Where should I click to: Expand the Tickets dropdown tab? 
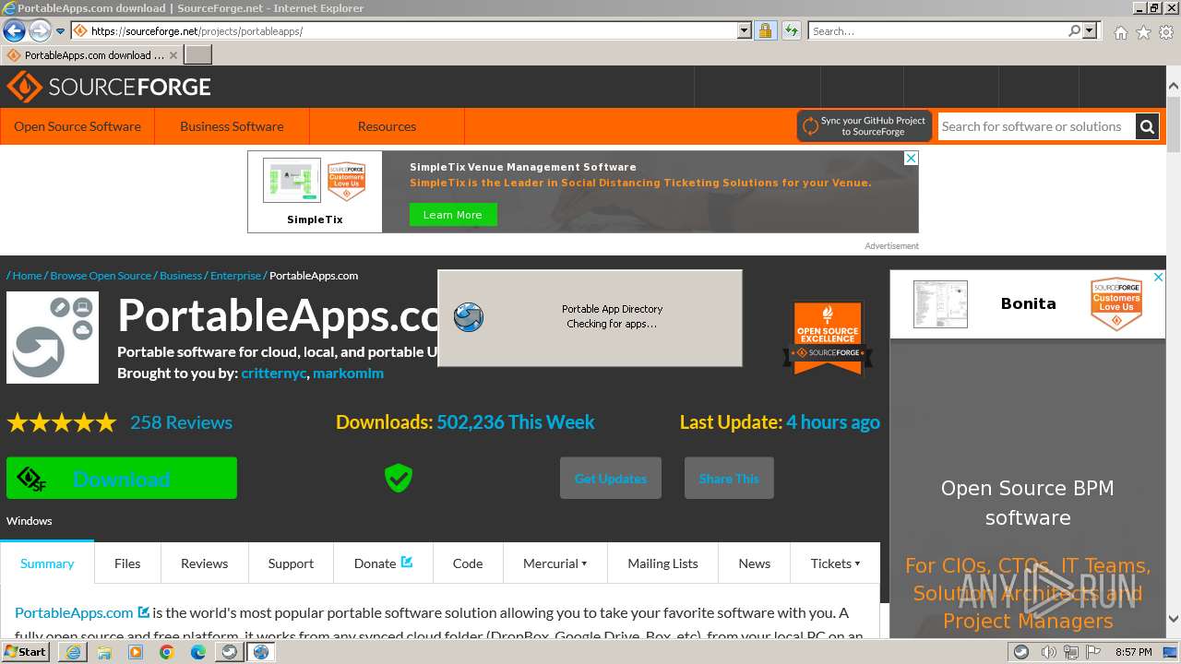[x=835, y=563]
